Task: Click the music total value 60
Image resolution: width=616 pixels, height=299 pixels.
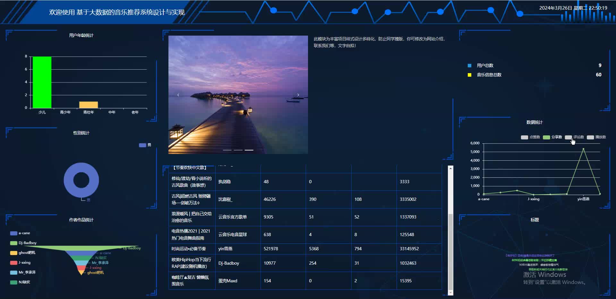Action: [x=599, y=75]
